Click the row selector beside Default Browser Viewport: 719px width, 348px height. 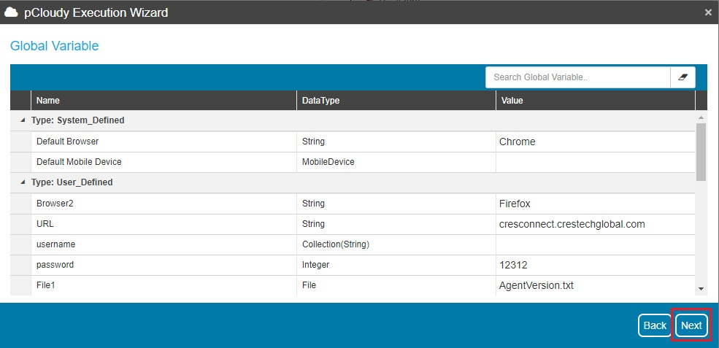click(x=20, y=142)
